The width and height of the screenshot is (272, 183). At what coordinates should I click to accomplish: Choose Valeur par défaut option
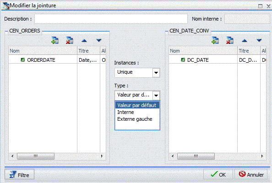[137, 105]
